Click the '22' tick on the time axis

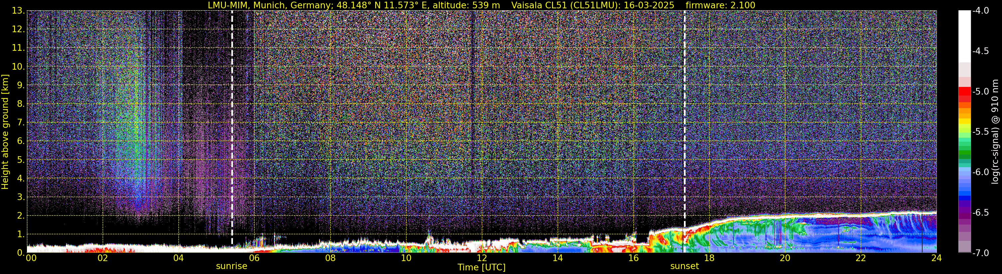[x=861, y=258]
